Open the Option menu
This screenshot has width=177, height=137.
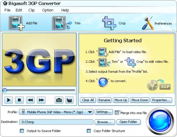tap(48, 10)
